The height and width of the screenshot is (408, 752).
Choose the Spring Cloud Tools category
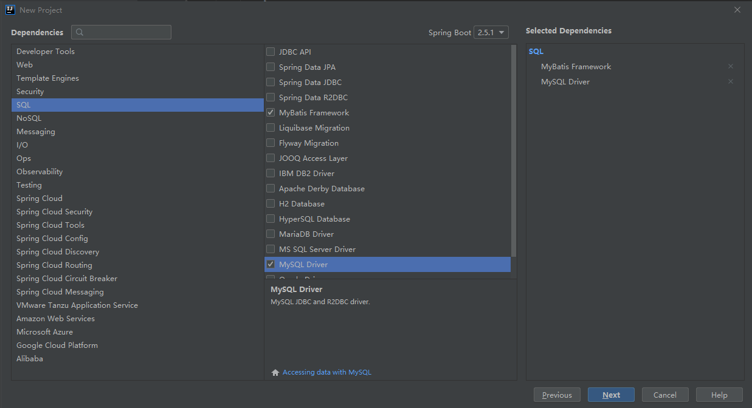pos(137,225)
